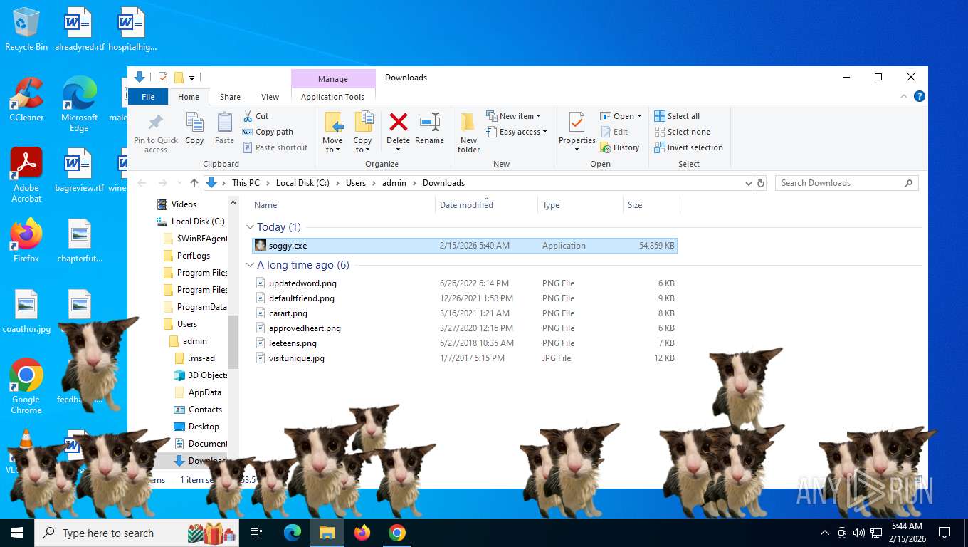This screenshot has height=547, width=968.
Task: Select the soggy.exe file
Action: click(465, 246)
